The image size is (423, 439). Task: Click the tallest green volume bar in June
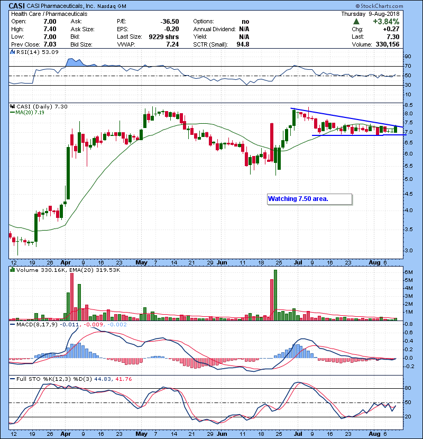point(275,295)
